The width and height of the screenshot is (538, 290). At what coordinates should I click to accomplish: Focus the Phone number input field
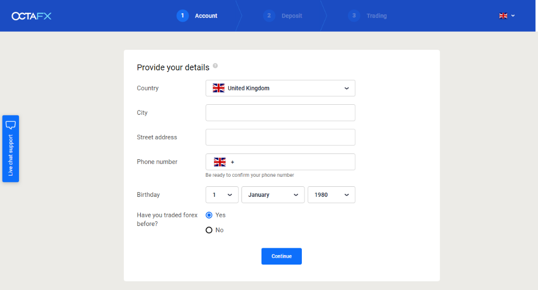click(x=280, y=162)
